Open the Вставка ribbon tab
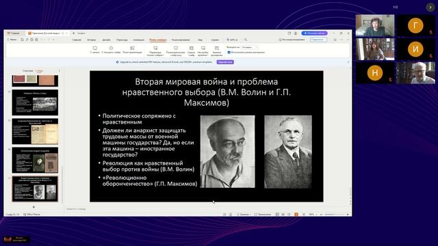Image resolution: width=438 pixels, height=246 pixels. [x=91, y=40]
